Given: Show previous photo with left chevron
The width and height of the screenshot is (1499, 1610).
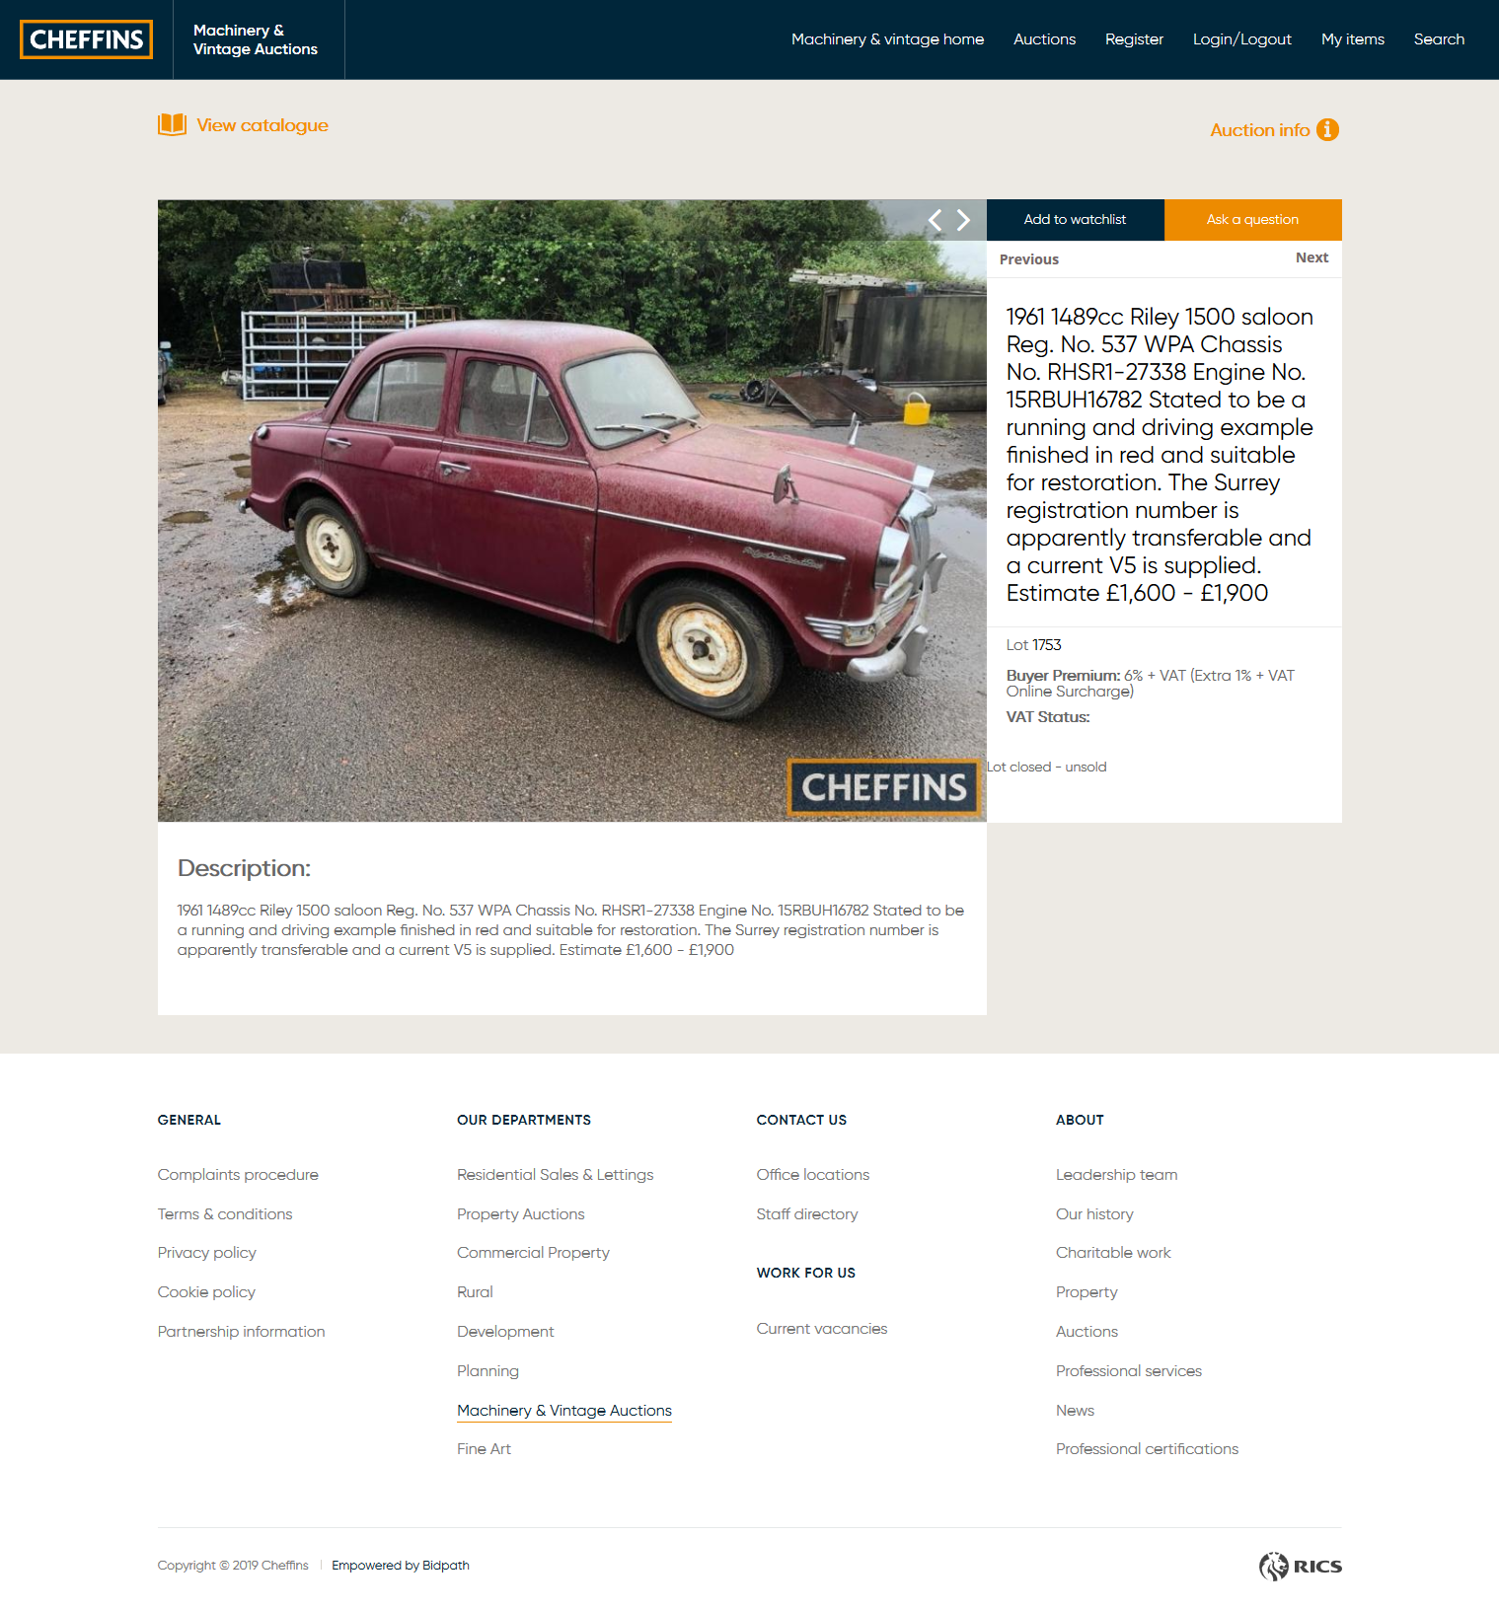Looking at the screenshot, I should click(935, 220).
